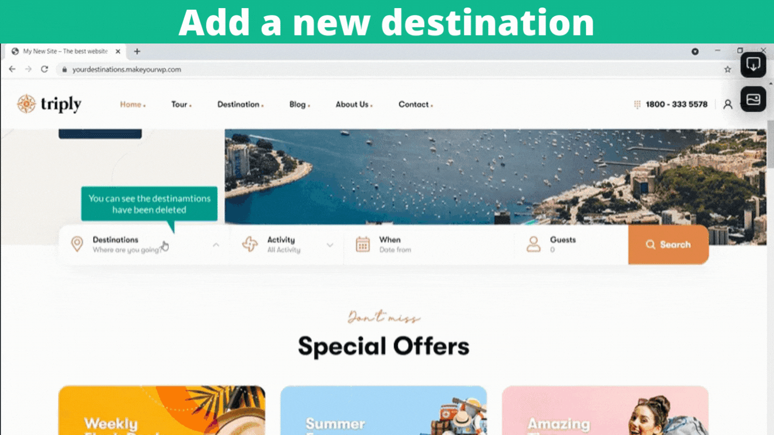Open the Tour menu item

point(181,104)
